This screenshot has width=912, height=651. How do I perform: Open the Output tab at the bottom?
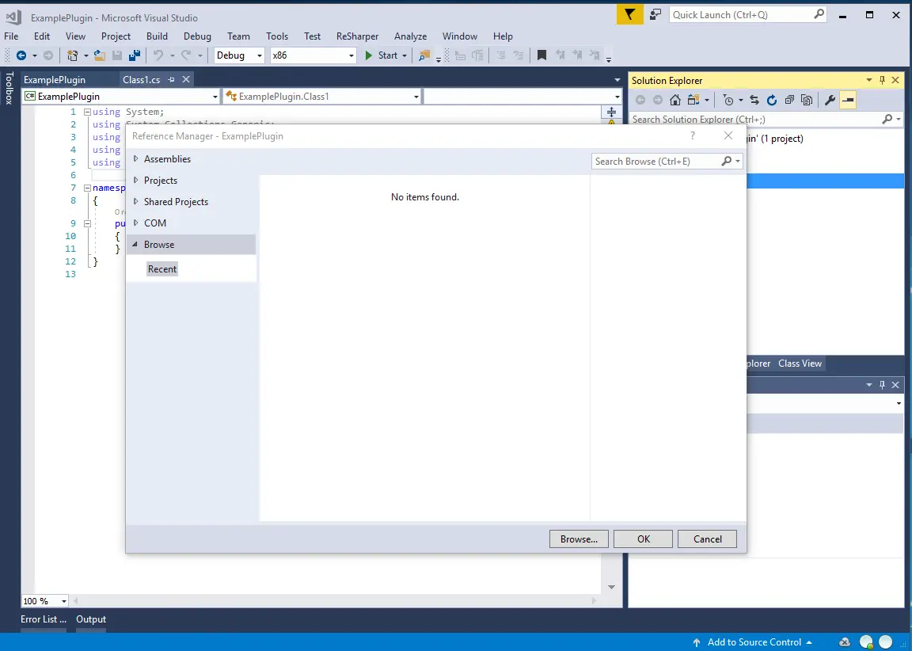[91, 619]
